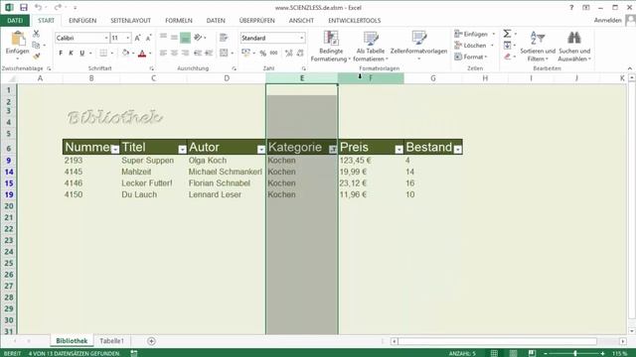
Task: Click the zoom slider in status bar
Action: click(x=574, y=353)
